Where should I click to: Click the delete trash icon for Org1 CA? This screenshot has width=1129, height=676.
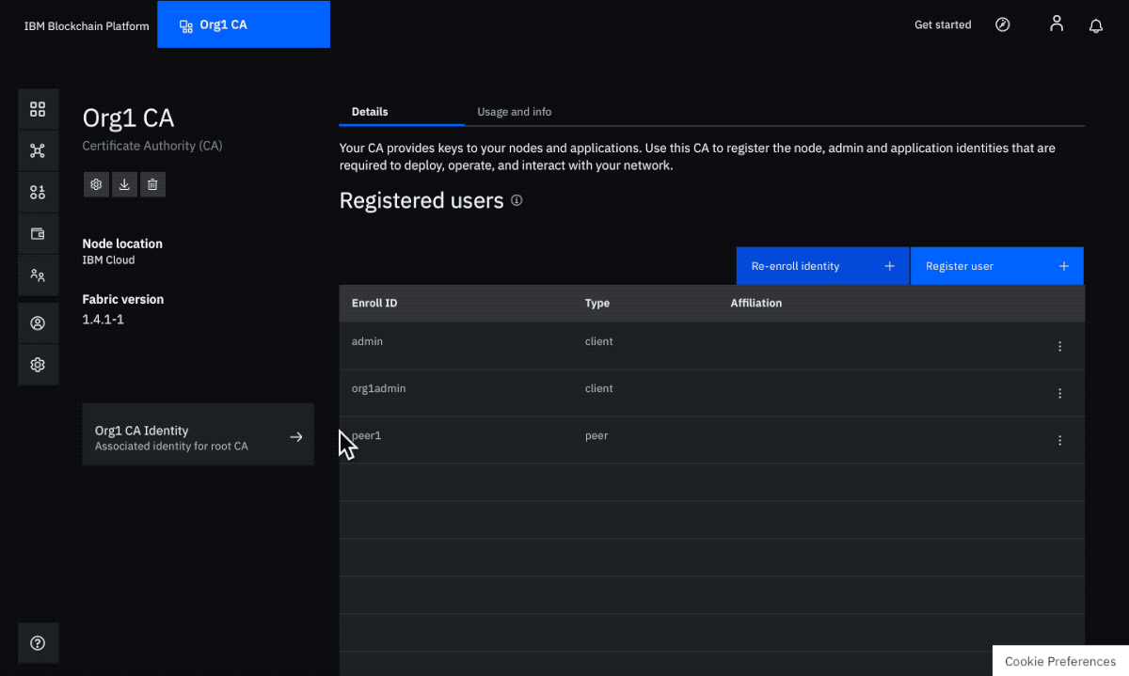[x=153, y=184]
